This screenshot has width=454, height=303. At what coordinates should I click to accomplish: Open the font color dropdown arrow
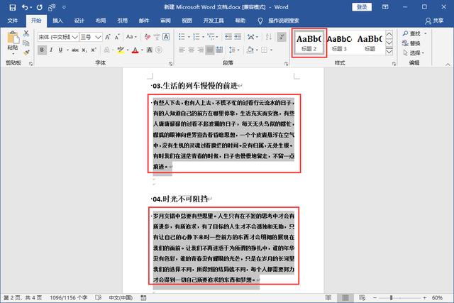[142, 50]
